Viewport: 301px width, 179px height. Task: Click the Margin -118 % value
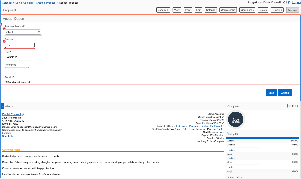(295, 171)
